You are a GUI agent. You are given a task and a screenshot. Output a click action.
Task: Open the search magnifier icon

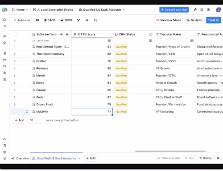95,20
